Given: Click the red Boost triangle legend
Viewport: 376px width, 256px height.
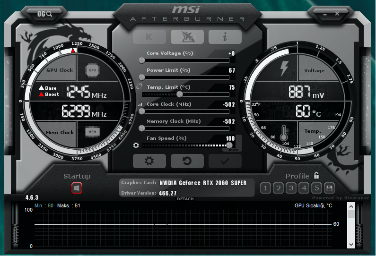Looking at the screenshot, I should tap(41, 94).
